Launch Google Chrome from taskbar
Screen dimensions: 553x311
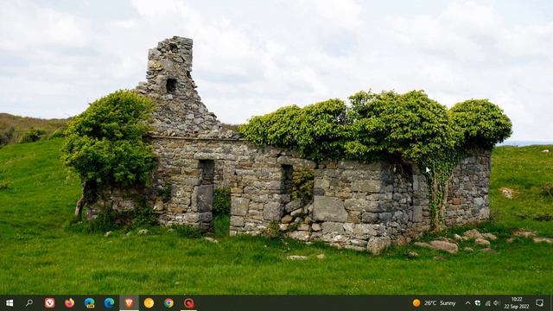coord(168,303)
